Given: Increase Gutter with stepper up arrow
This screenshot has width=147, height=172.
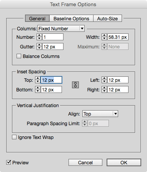Looking at the screenshot, I should point(39,45).
